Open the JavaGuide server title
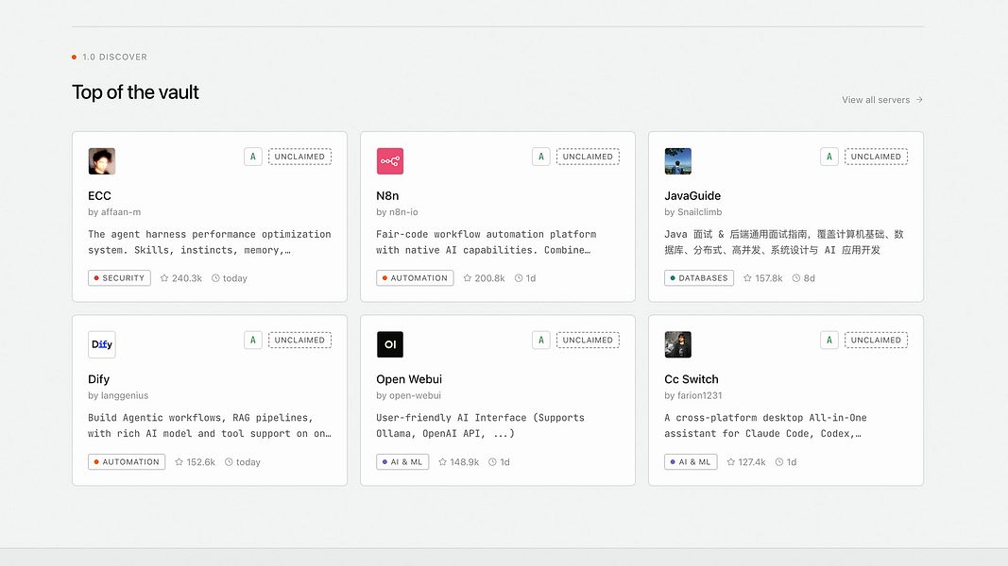This screenshot has height=566, width=1008. tap(692, 195)
